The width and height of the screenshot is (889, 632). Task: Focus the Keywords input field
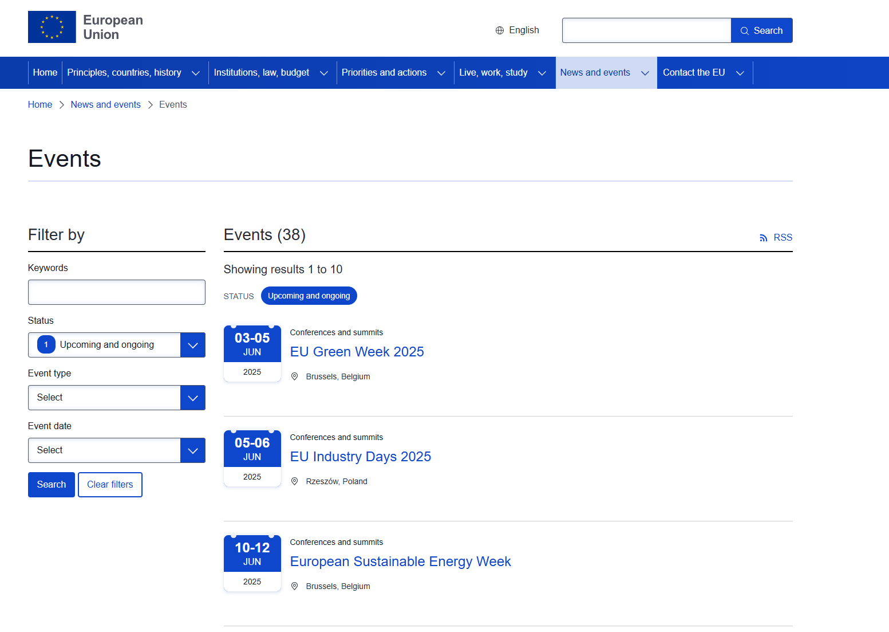(117, 292)
